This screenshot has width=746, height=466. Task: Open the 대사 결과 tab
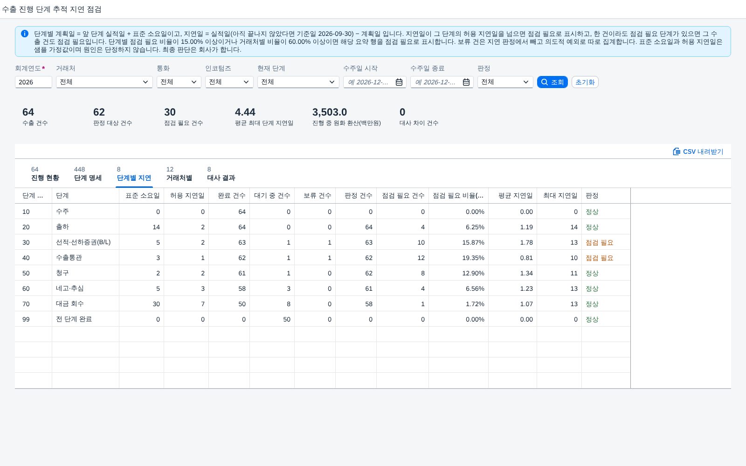221,174
